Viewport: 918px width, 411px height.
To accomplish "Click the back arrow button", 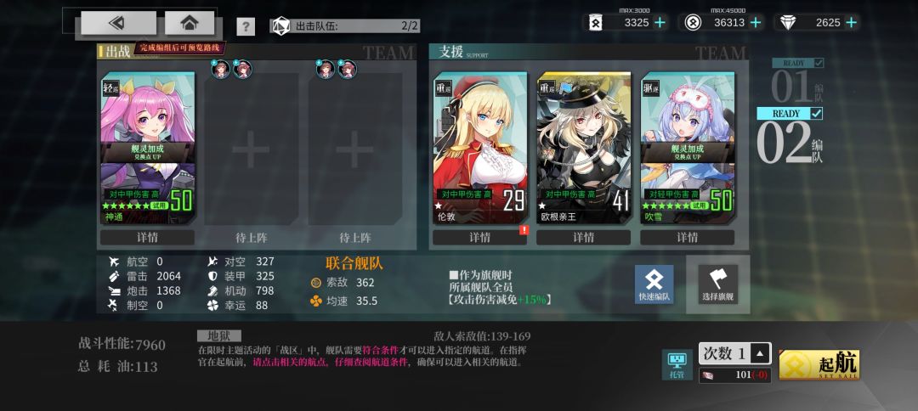I will click(x=118, y=23).
